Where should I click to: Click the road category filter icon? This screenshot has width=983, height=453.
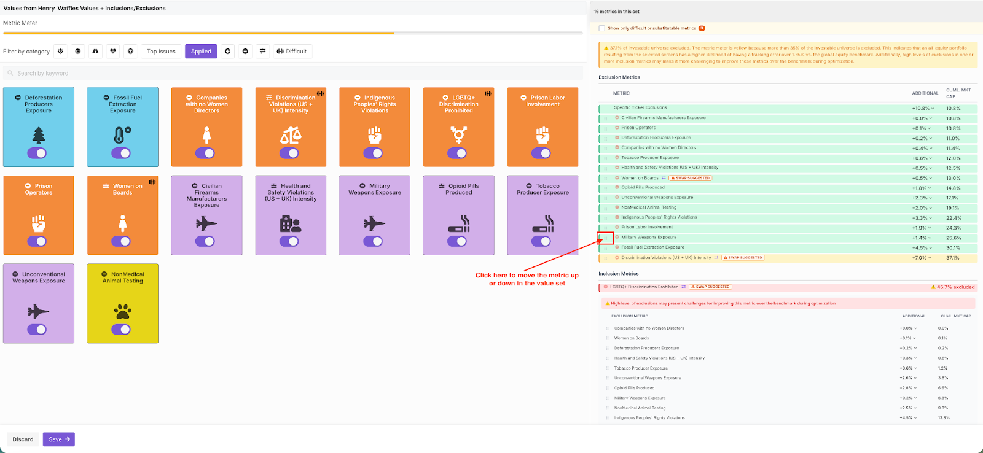pos(95,52)
